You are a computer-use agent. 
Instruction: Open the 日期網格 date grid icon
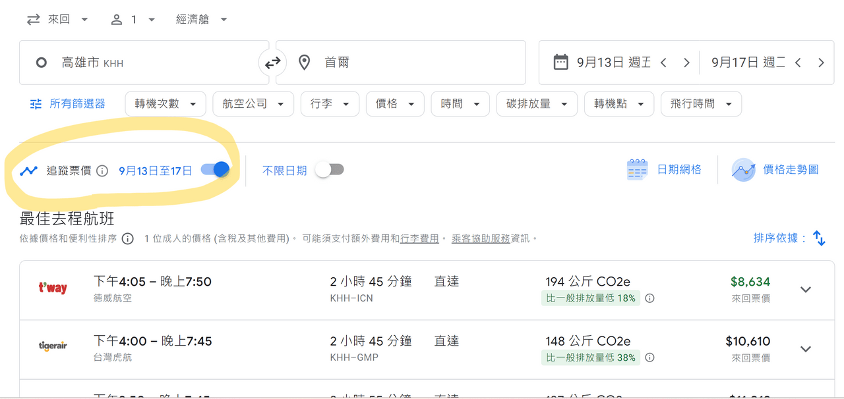pos(637,170)
